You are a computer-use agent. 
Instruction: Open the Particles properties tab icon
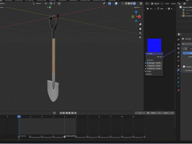(x=178, y=74)
